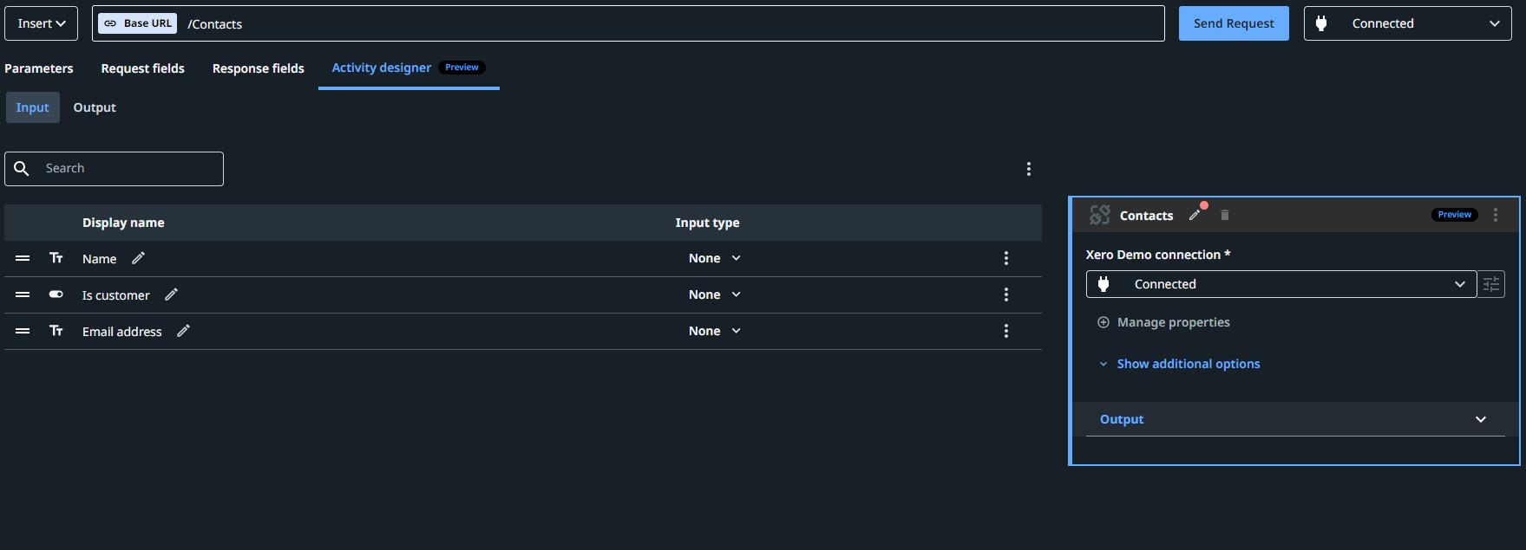Open the Insert dropdown
The height and width of the screenshot is (550, 1526).
(x=41, y=23)
